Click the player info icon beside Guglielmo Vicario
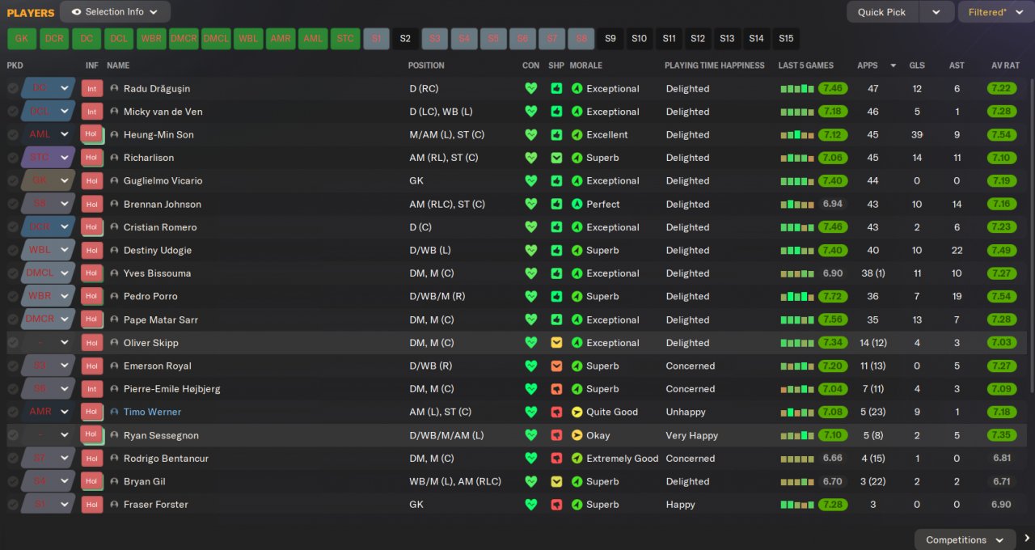Screen dimensions: 1035x550 114,181
